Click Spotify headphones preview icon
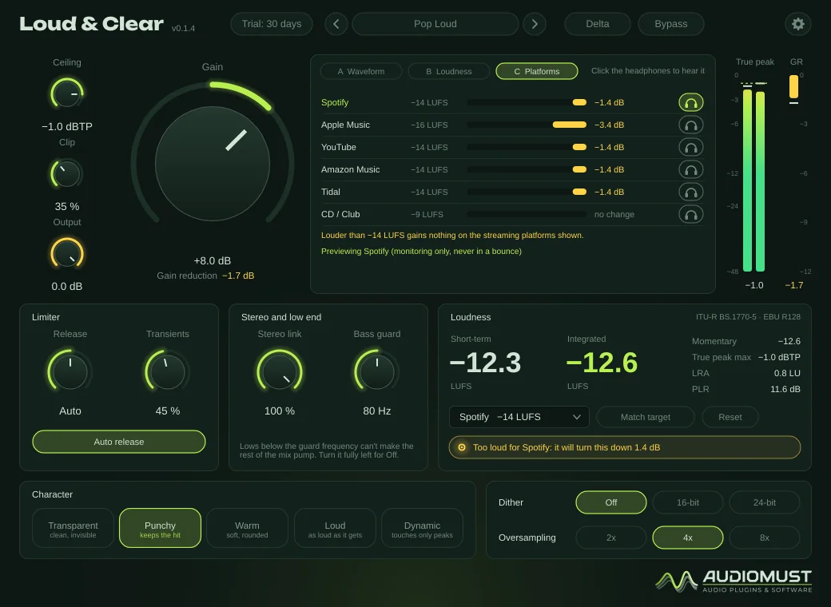 [x=690, y=102]
